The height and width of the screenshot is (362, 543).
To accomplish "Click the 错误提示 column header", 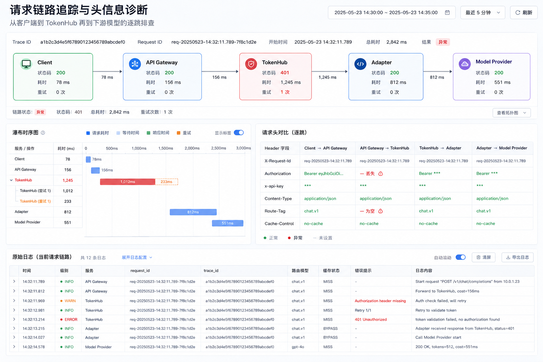I will pyautogui.click(x=363, y=271).
